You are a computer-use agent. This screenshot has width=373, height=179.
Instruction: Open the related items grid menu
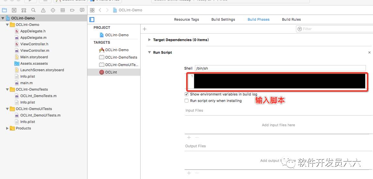pyautogui.click(x=92, y=10)
